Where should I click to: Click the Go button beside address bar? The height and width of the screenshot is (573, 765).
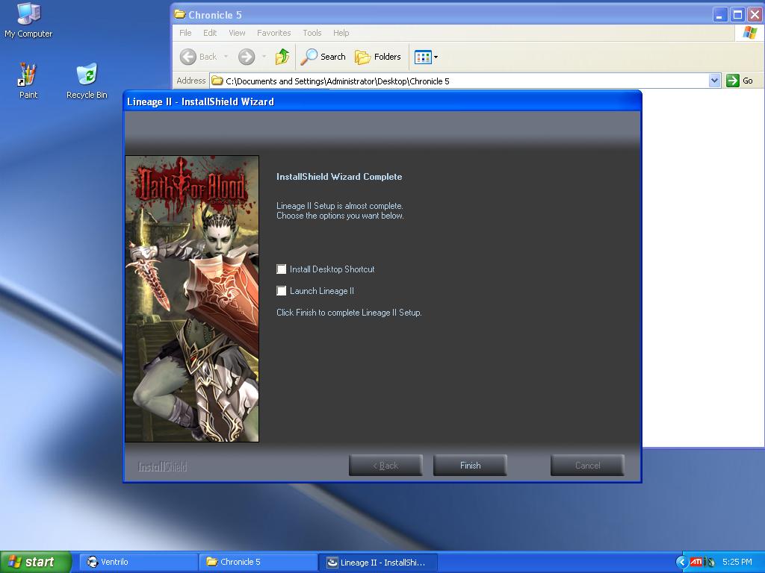point(740,81)
